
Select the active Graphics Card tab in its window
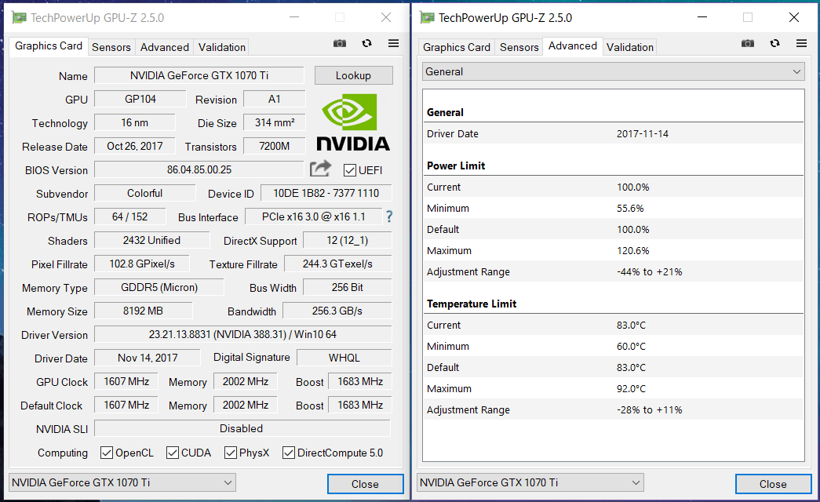tap(49, 46)
